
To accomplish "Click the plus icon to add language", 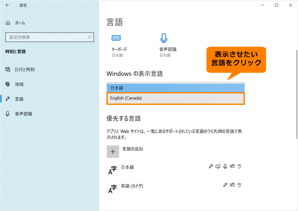I will [x=113, y=152].
